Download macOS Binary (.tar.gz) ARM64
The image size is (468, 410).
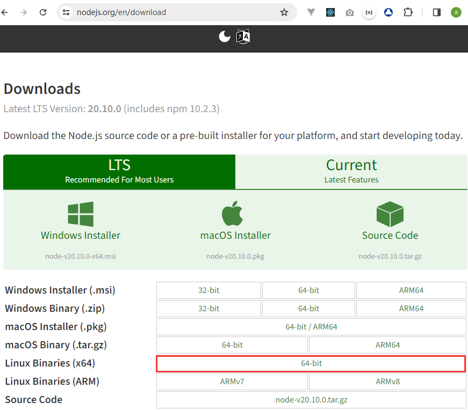[387, 345]
